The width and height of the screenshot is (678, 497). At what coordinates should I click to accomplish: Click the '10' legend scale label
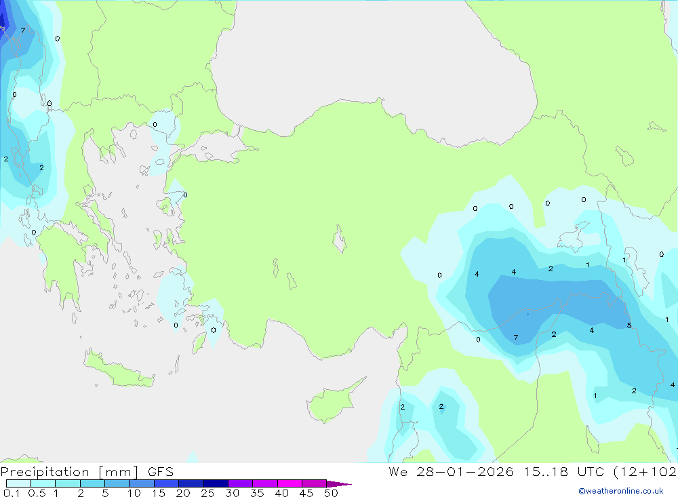(x=134, y=493)
